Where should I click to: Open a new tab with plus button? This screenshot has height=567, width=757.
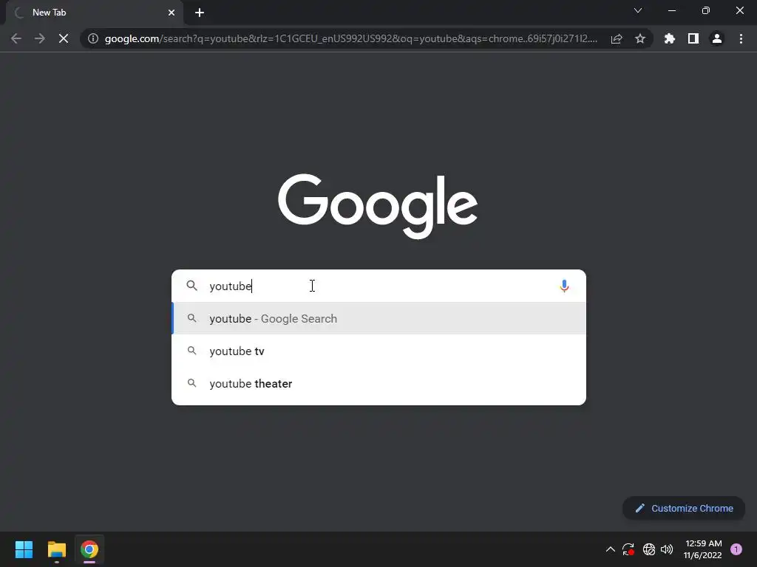point(200,13)
